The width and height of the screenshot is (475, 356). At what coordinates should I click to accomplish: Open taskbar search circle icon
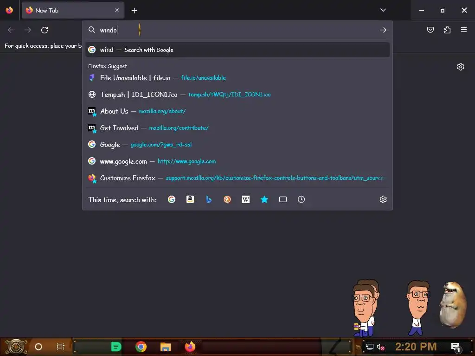point(38,347)
